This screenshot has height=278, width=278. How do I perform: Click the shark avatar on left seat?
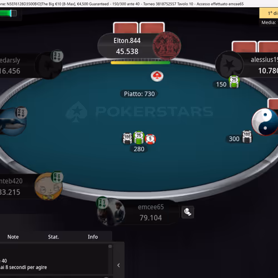coord(12,122)
